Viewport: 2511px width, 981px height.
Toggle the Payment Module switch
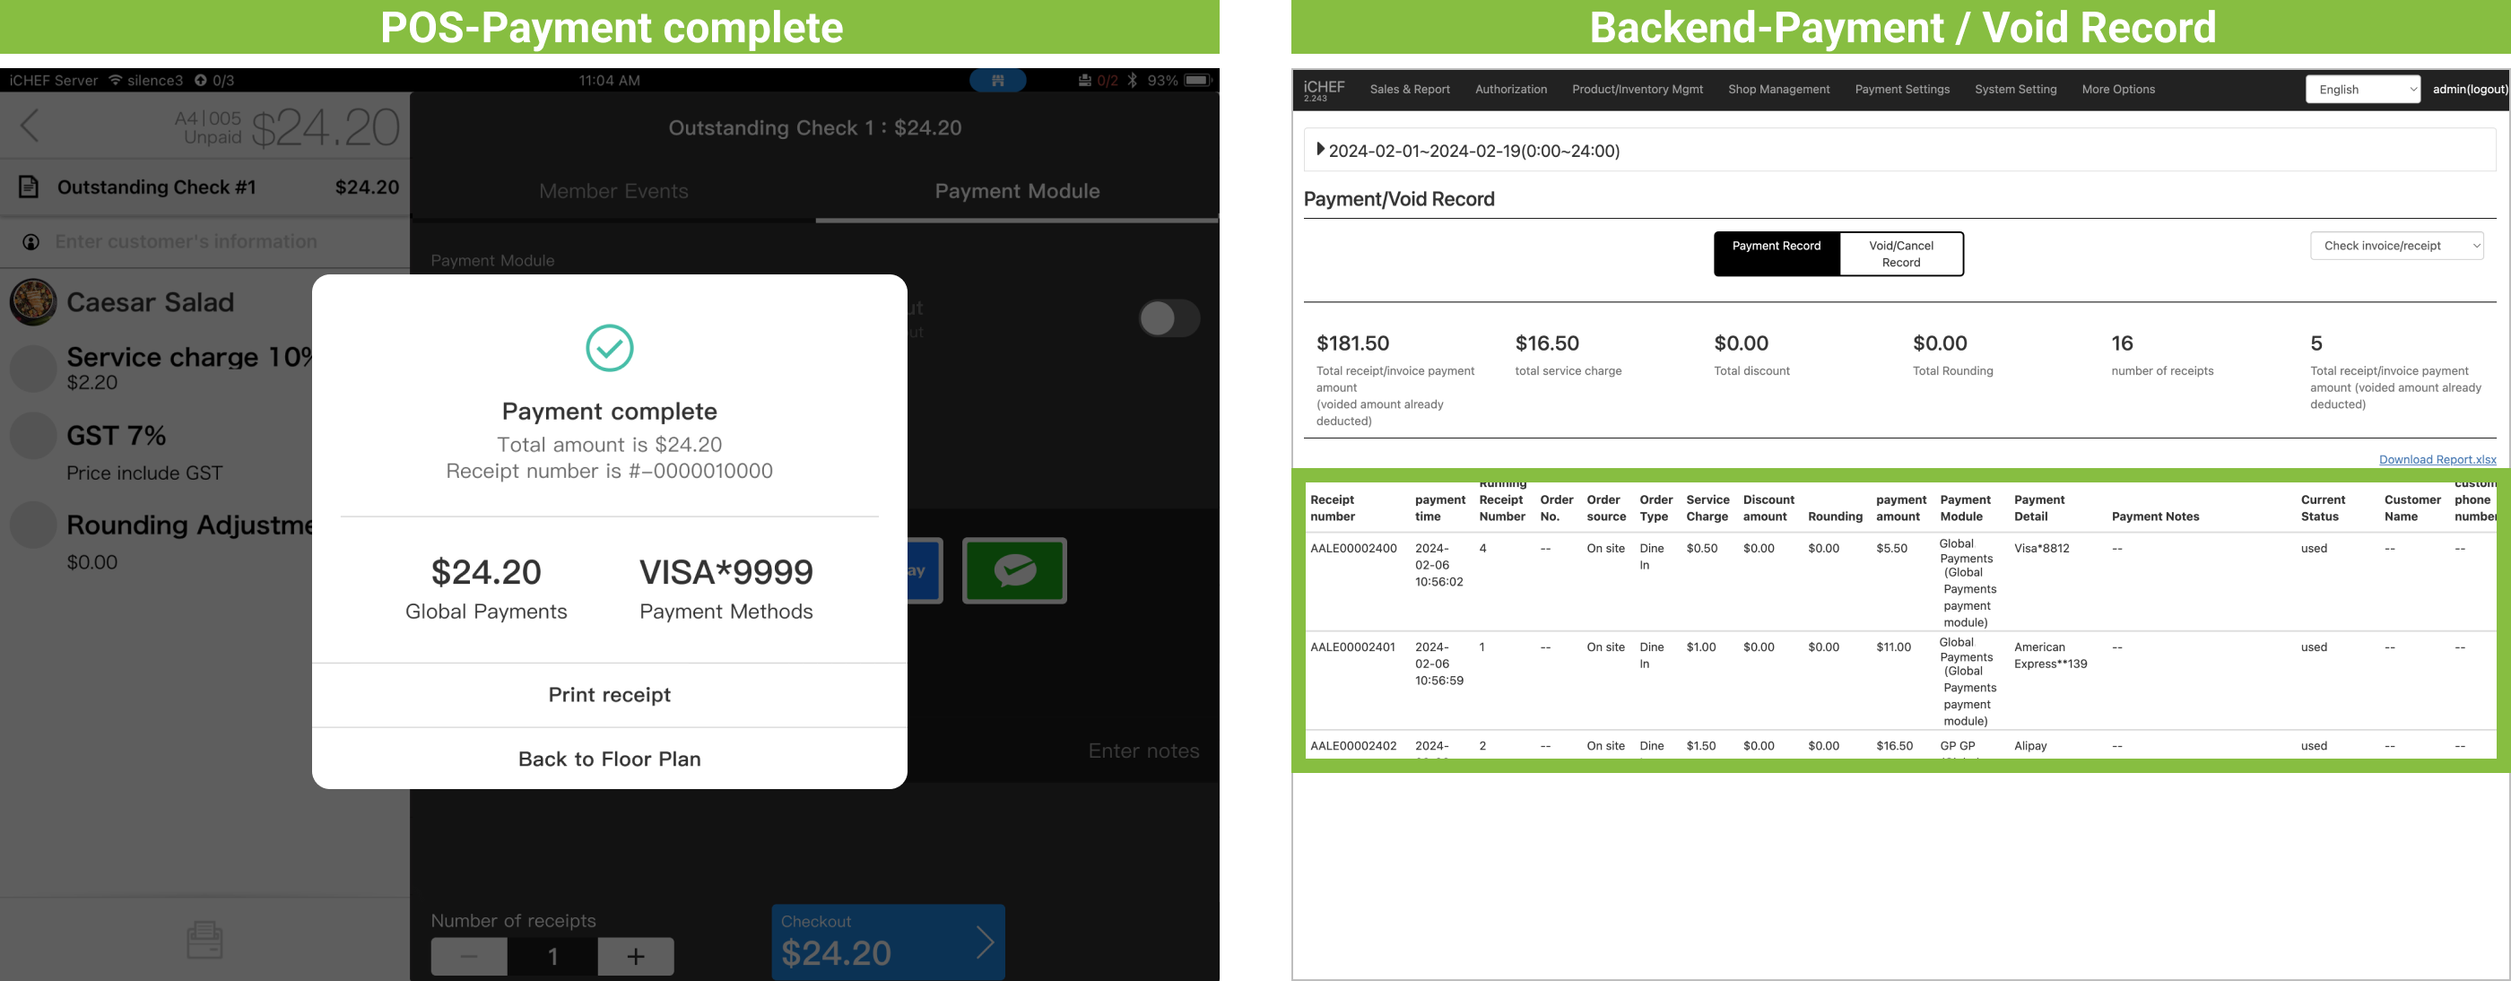(1168, 318)
